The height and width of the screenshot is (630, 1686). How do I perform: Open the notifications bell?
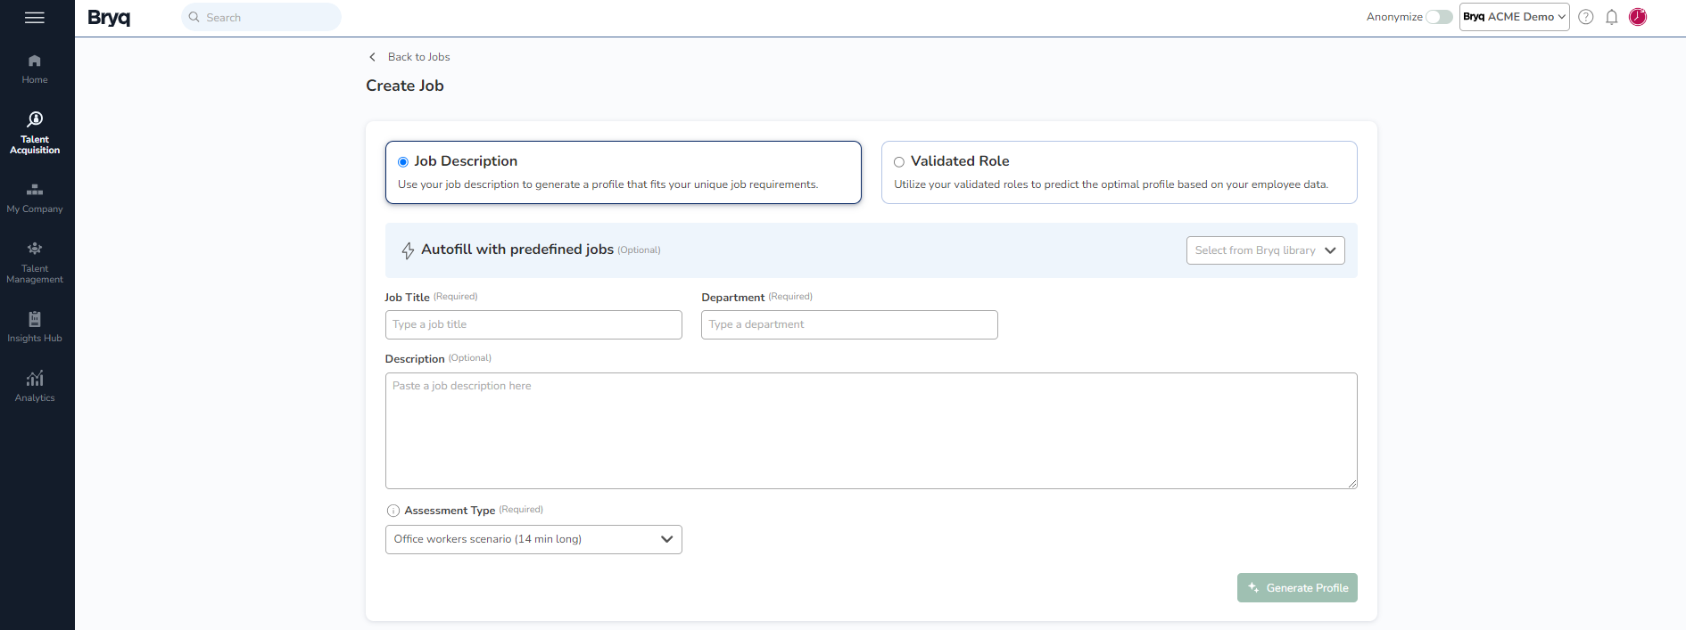tap(1611, 17)
